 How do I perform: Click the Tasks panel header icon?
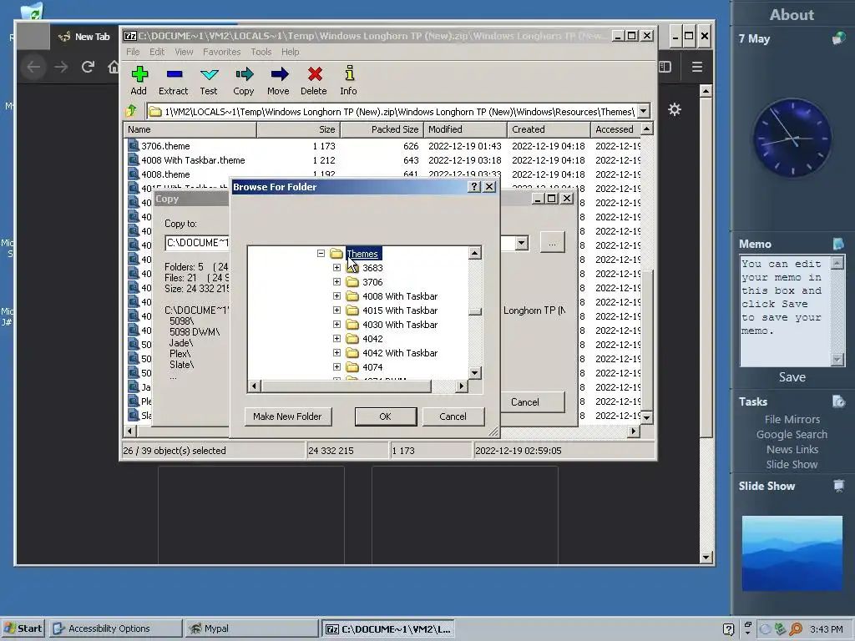coord(838,401)
